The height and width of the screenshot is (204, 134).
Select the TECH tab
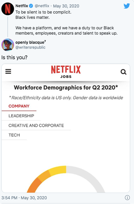pos(14,135)
